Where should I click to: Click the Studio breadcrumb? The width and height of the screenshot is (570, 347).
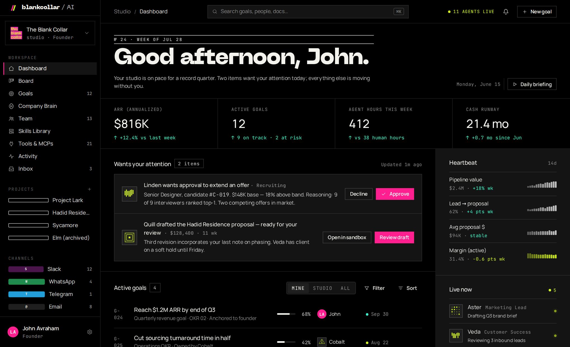[122, 12]
